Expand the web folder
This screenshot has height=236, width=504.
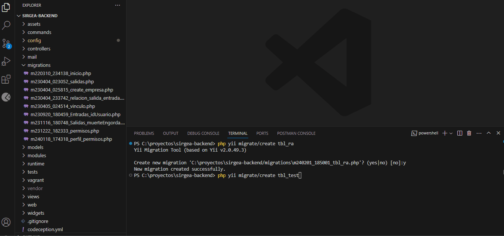71,205
